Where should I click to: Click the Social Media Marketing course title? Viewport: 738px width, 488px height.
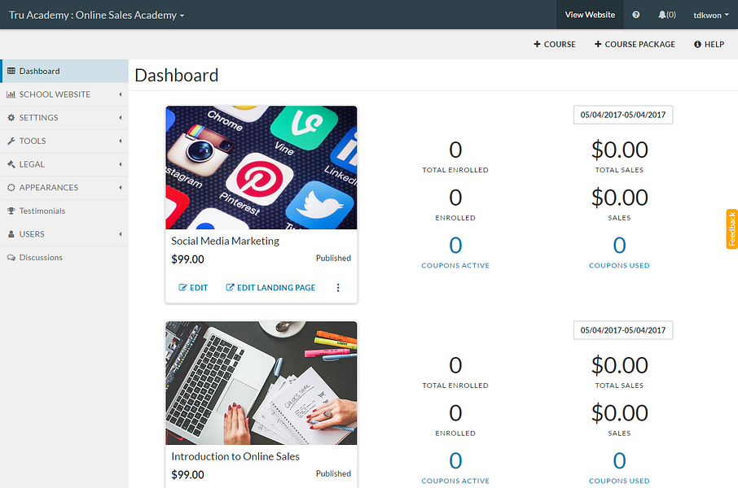(225, 241)
